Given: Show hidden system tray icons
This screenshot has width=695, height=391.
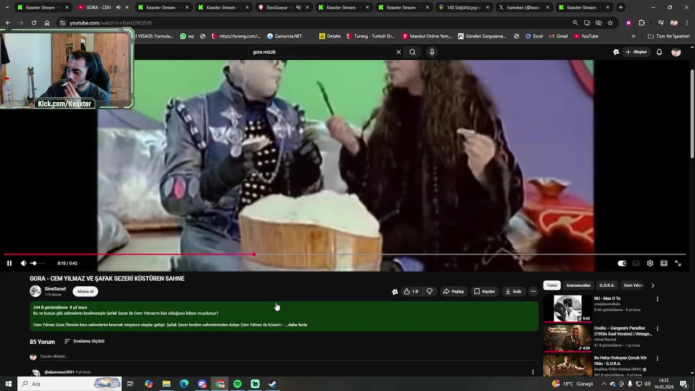Looking at the screenshot, I should pyautogui.click(x=604, y=384).
